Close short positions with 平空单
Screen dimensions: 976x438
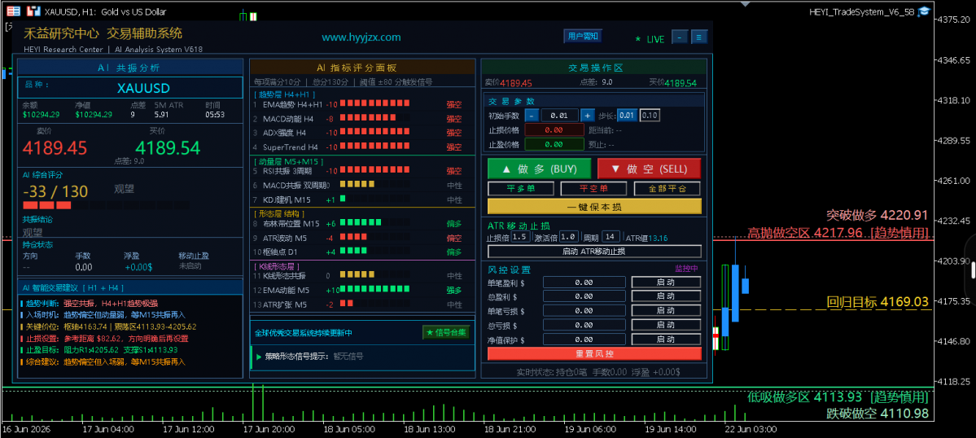click(593, 189)
